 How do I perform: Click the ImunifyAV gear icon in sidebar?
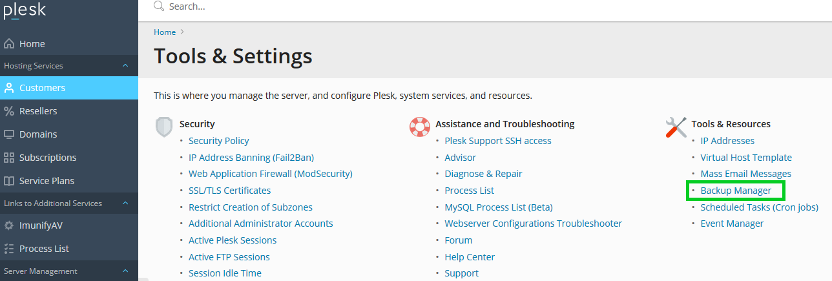point(9,225)
